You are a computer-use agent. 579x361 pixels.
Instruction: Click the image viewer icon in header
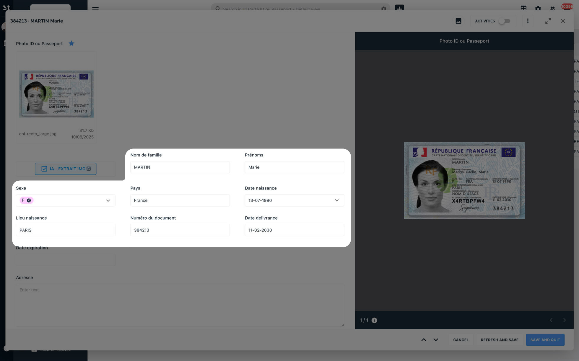458,21
